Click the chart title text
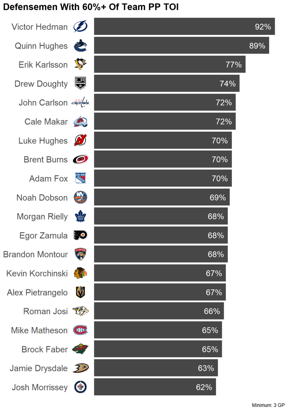 (91, 7)
